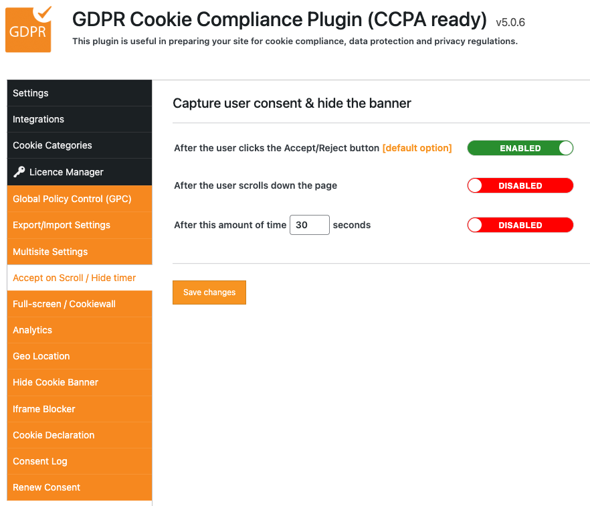Click the key icon beside Licence Manager

19,172
